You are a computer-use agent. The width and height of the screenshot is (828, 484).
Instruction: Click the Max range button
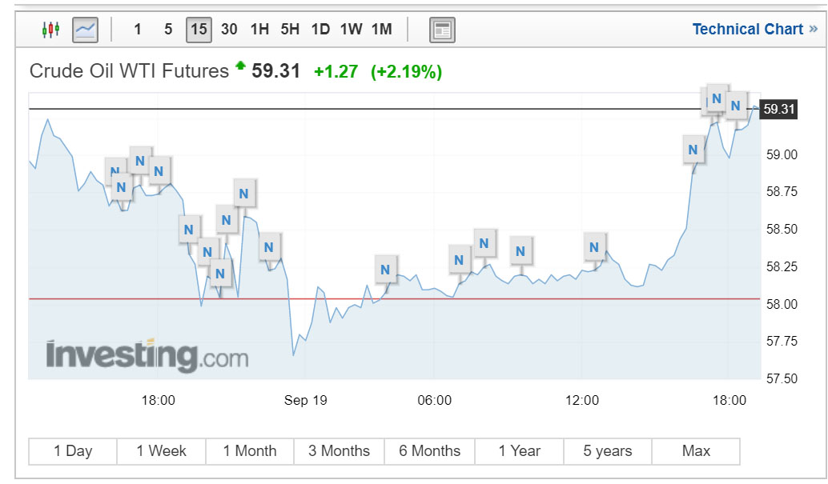click(695, 451)
